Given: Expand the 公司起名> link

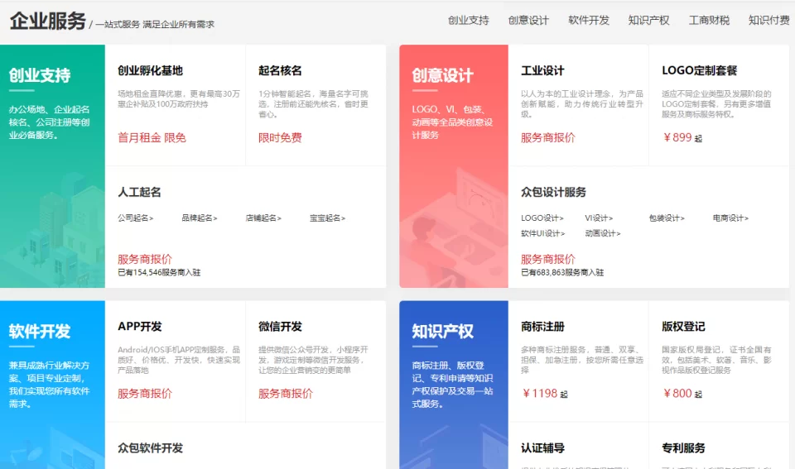Looking at the screenshot, I should pyautogui.click(x=136, y=218).
